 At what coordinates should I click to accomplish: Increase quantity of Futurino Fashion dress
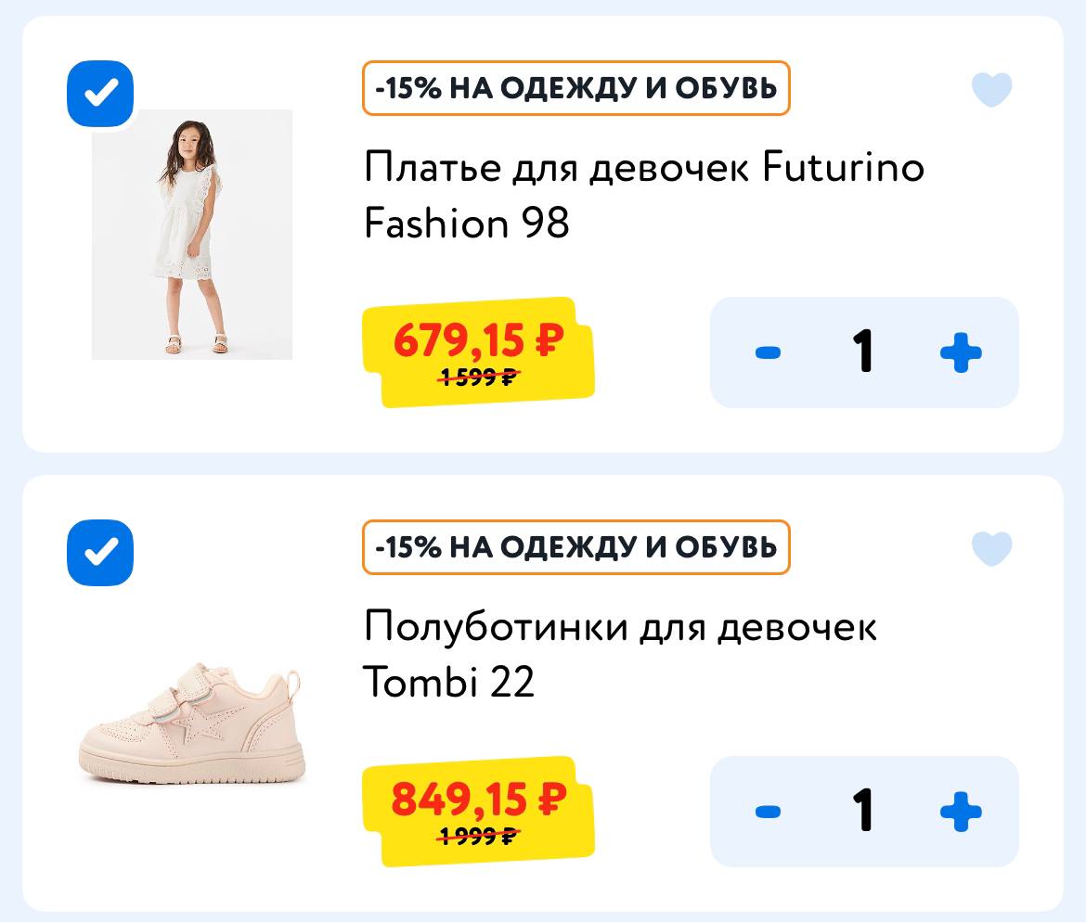click(x=961, y=352)
